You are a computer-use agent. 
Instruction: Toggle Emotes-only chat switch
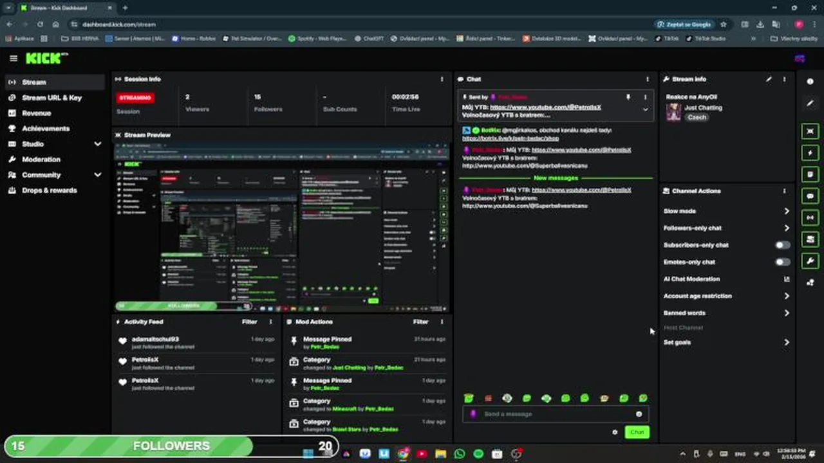782,262
